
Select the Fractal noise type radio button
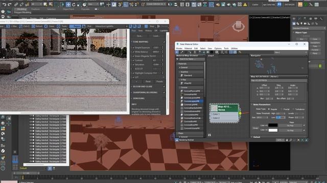click(x=282, y=109)
